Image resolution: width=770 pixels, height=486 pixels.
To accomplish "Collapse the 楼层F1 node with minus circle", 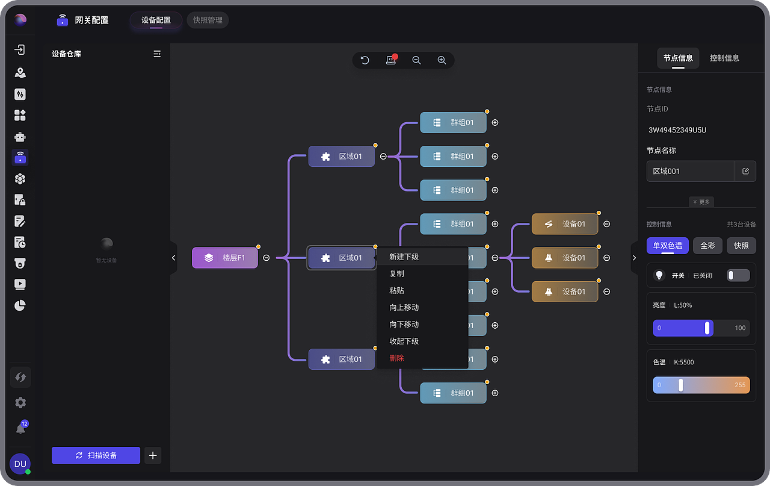I will pyautogui.click(x=266, y=258).
